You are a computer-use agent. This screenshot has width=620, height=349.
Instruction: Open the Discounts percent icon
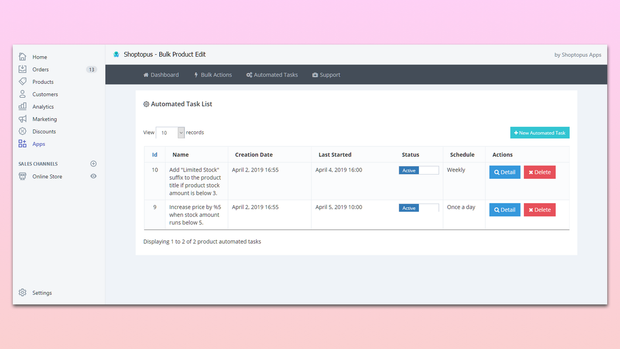point(22,131)
